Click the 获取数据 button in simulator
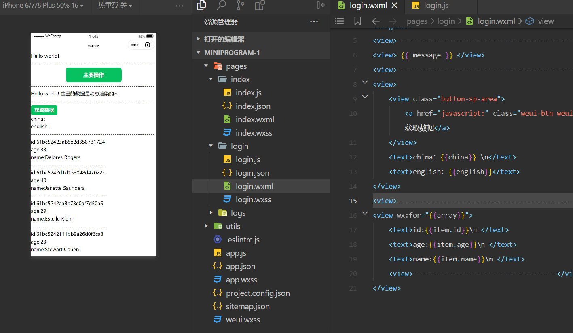 click(x=44, y=110)
